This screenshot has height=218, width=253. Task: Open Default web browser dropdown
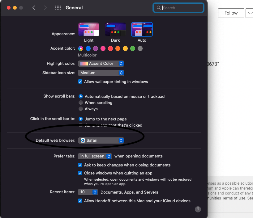coord(101,140)
